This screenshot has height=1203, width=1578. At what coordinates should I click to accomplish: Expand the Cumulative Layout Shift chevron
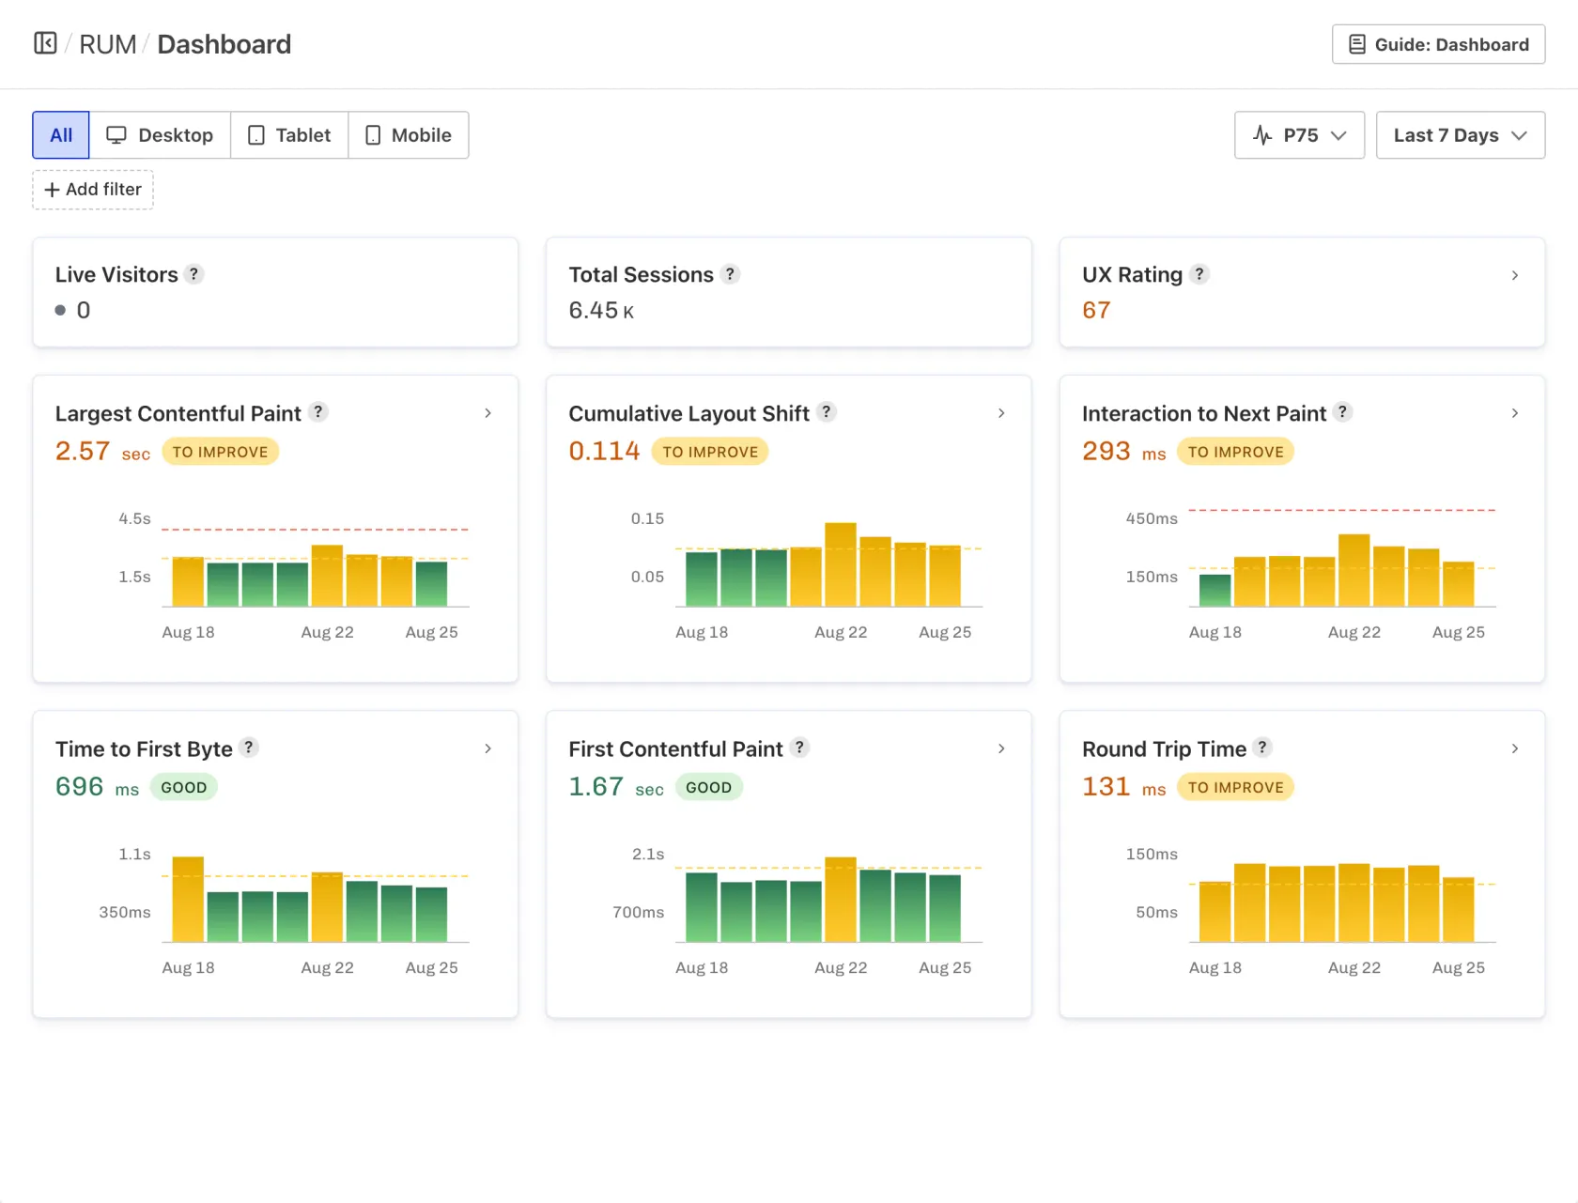1001,413
